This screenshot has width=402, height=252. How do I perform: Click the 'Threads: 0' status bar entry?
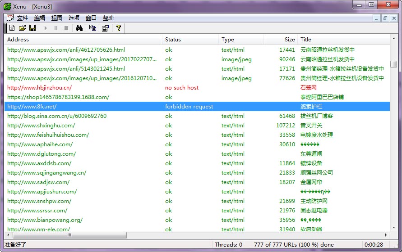pyautogui.click(x=228, y=245)
